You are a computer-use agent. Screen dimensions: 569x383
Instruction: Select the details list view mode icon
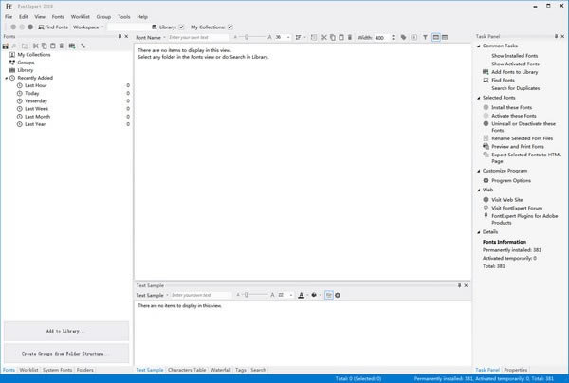tap(445, 37)
